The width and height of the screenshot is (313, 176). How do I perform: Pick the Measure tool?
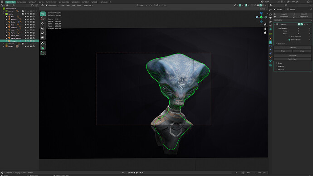point(43,48)
